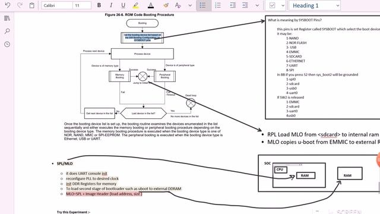This screenshot has width=380, height=214.
Task: Click the Paste clipboard icon
Action: (31, 5)
